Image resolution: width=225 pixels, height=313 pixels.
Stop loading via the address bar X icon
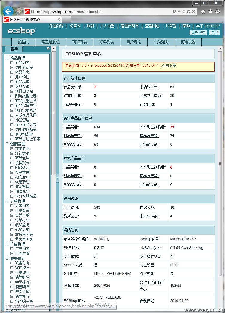[x=193, y=11]
